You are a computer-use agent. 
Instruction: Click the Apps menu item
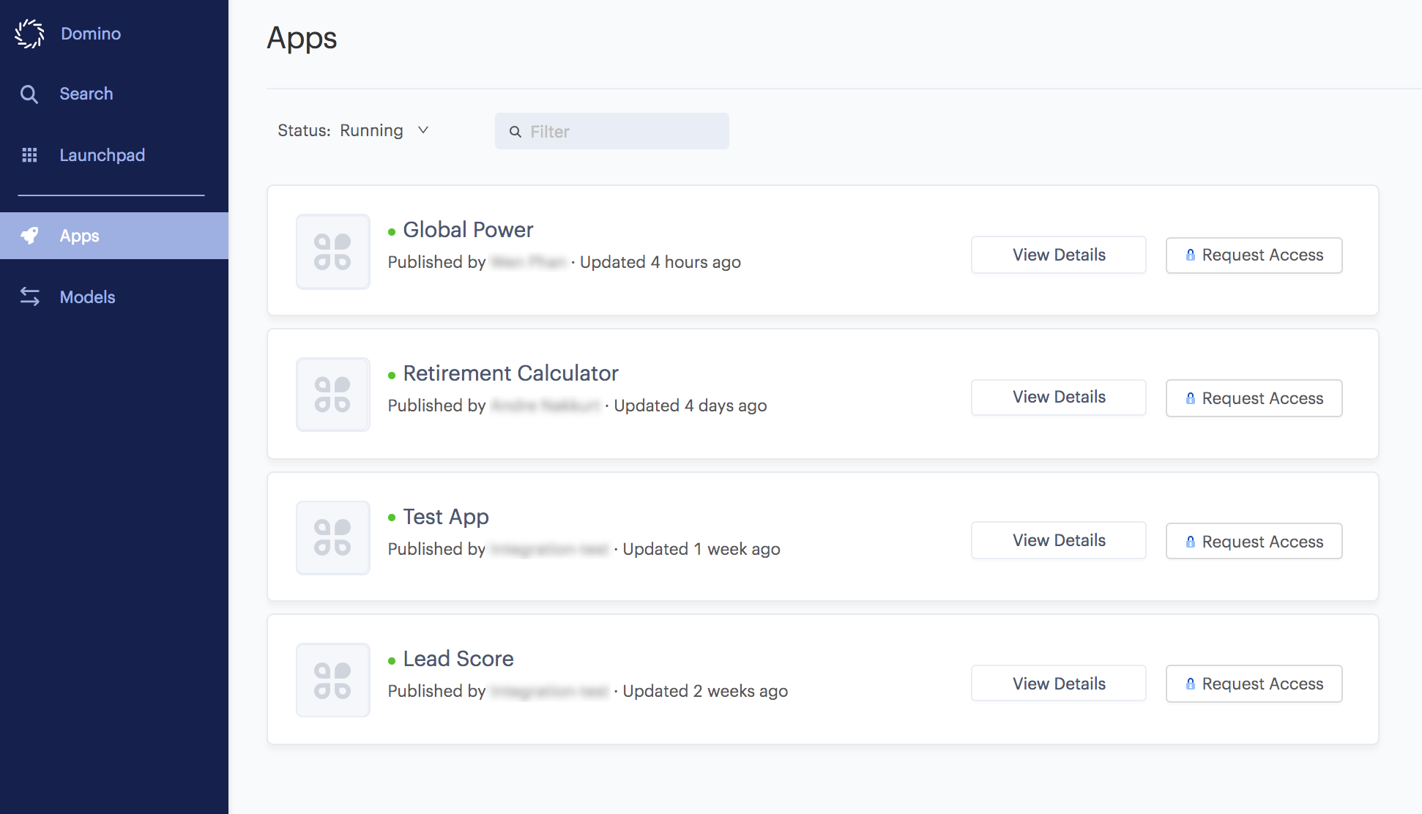(79, 234)
